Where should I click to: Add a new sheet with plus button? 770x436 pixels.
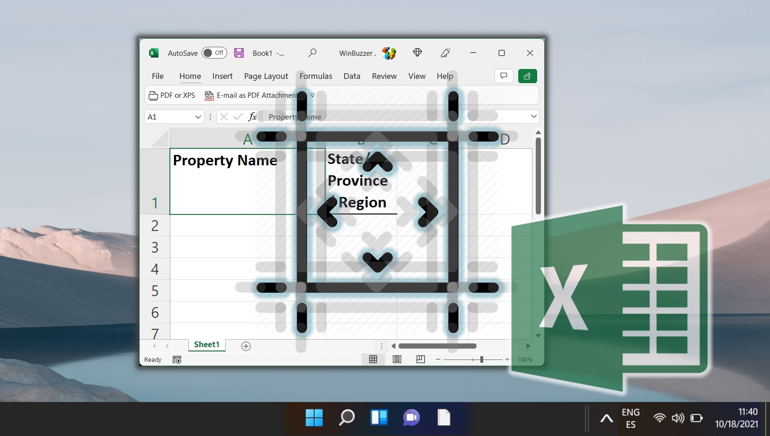pyautogui.click(x=246, y=346)
